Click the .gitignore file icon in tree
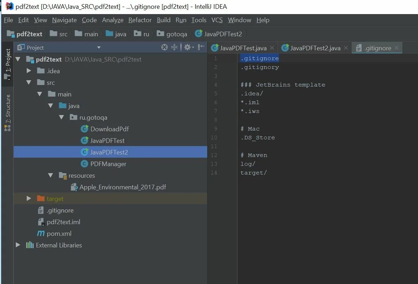The height and width of the screenshot is (284, 418). [x=41, y=210]
